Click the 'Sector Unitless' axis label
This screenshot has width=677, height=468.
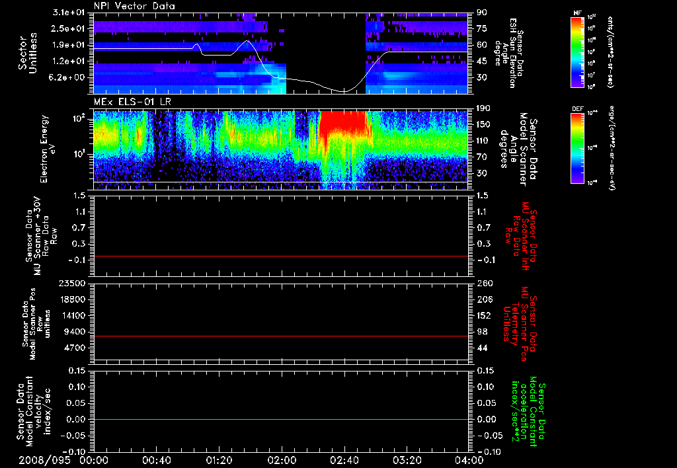pos(27,53)
